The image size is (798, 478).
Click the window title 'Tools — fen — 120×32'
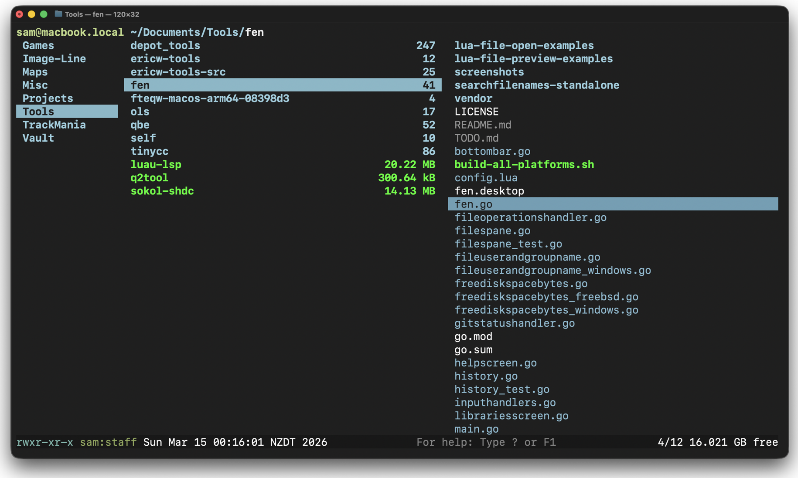(x=102, y=14)
